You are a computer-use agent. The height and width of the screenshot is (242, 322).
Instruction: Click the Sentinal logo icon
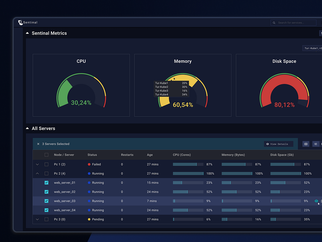[x=20, y=22]
